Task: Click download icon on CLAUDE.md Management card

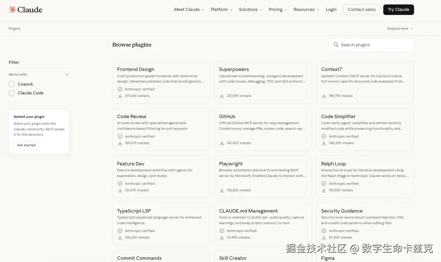Action: pyautogui.click(x=222, y=238)
